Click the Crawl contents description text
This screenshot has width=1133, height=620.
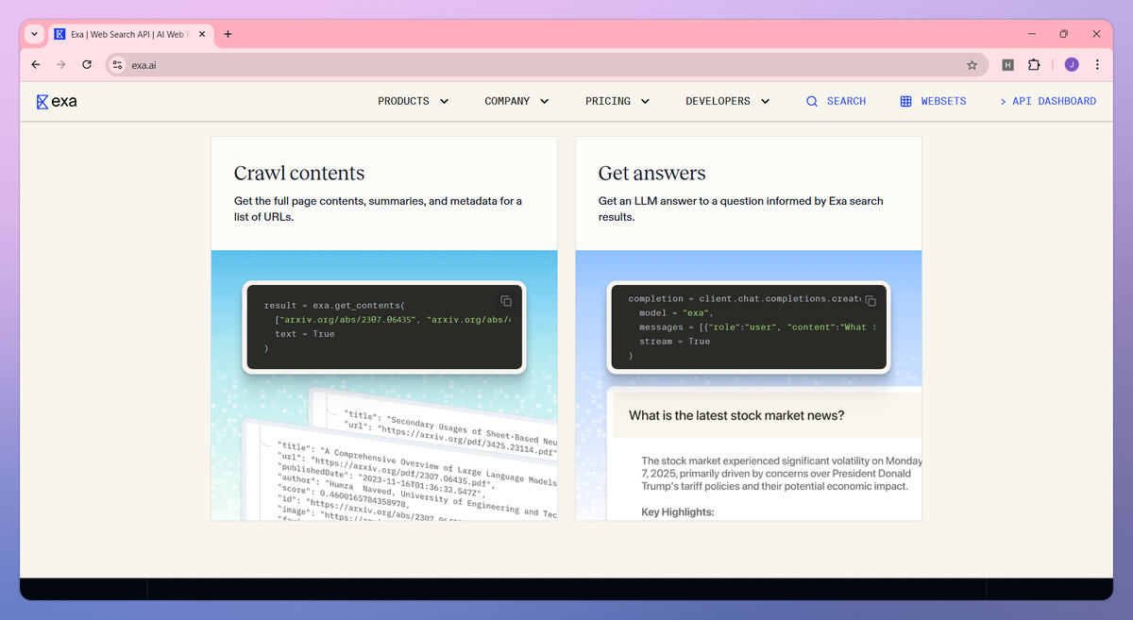click(378, 209)
